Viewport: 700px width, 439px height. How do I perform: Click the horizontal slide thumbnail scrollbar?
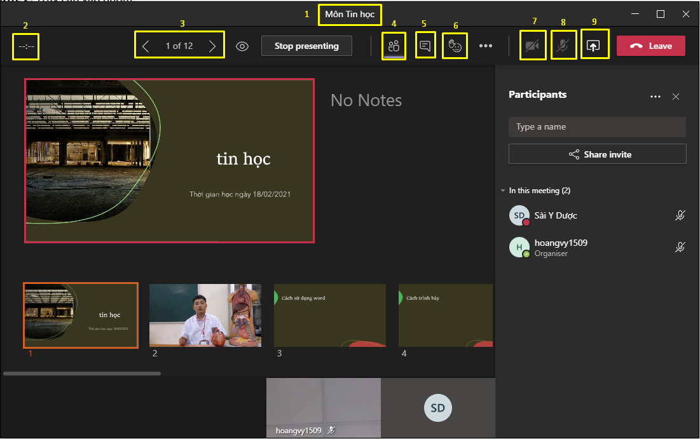point(82,374)
